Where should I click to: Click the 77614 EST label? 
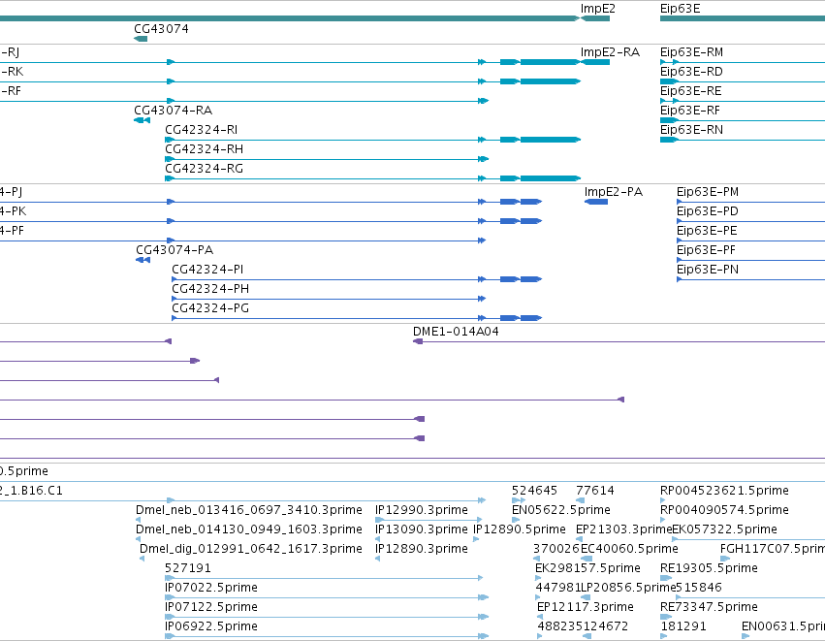point(595,491)
